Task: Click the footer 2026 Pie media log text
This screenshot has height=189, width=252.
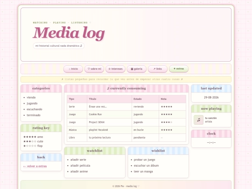Action: click(x=126, y=186)
